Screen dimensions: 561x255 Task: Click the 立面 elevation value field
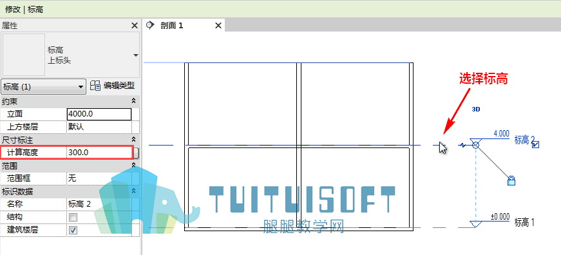click(x=99, y=114)
